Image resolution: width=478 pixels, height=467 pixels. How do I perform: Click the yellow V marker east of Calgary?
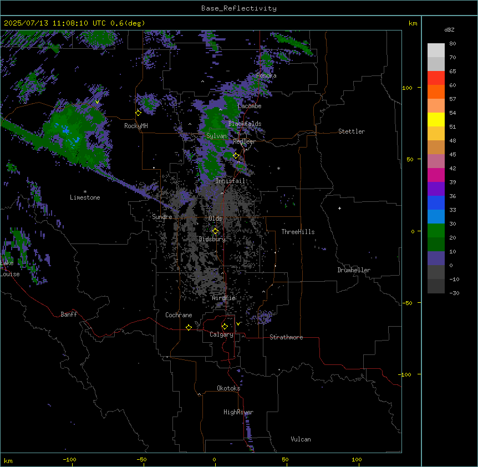point(238,324)
